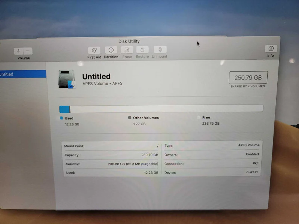Click the blue Used color legend square

pos(61,118)
